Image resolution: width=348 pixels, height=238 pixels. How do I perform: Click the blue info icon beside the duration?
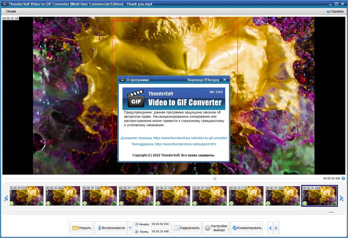click(343, 178)
